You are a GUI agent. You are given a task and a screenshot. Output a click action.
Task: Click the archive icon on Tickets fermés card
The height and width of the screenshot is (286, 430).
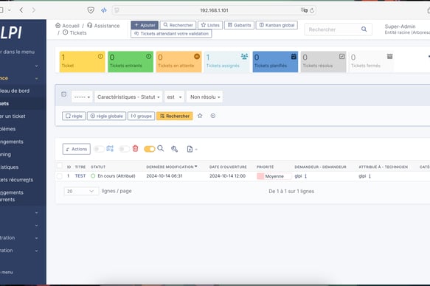click(x=389, y=57)
